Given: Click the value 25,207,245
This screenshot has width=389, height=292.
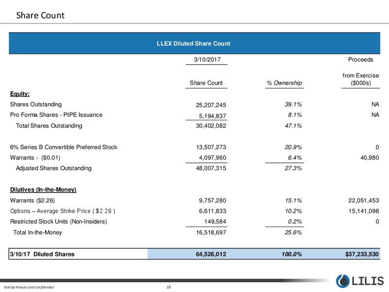Looking at the screenshot, I should click(211, 105).
